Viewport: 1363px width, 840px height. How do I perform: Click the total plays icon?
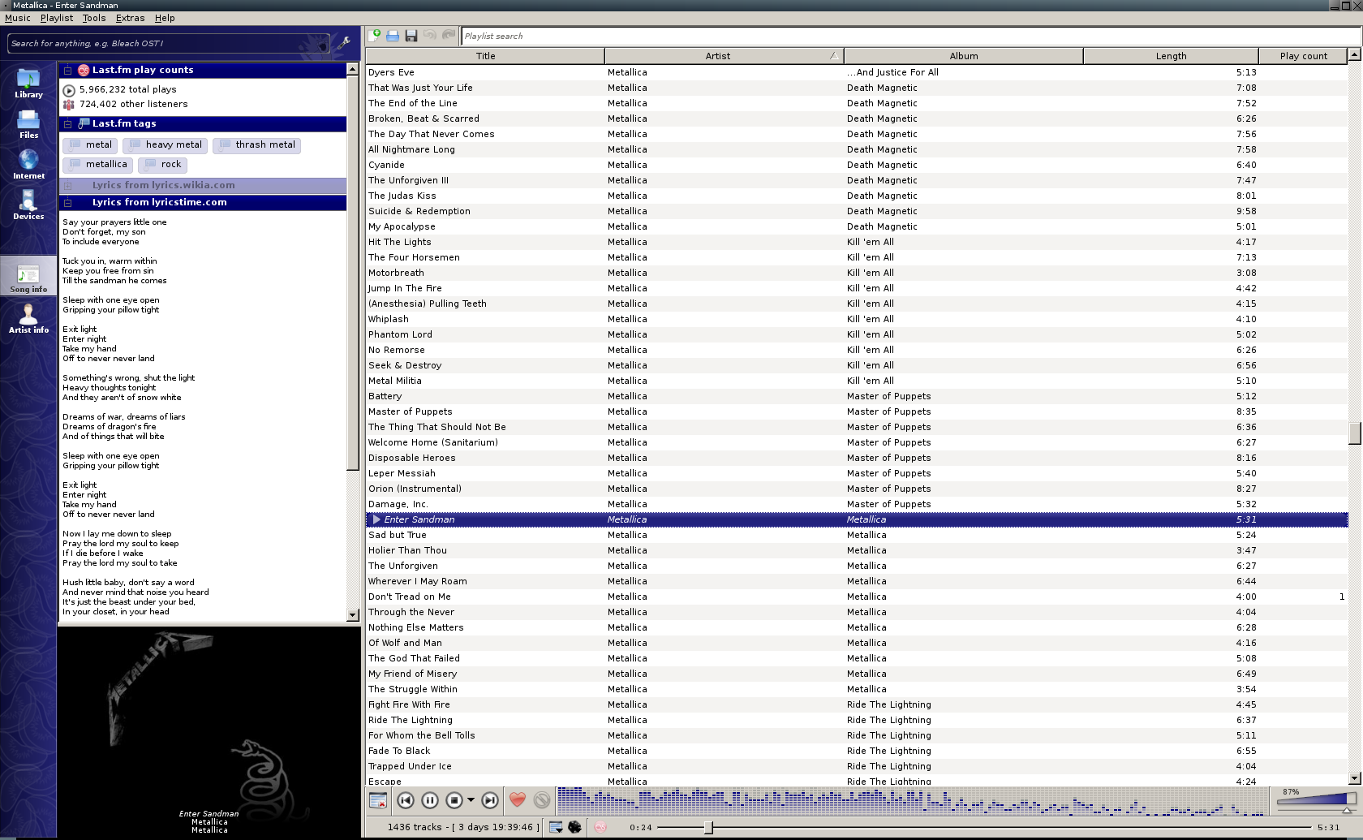(x=69, y=90)
